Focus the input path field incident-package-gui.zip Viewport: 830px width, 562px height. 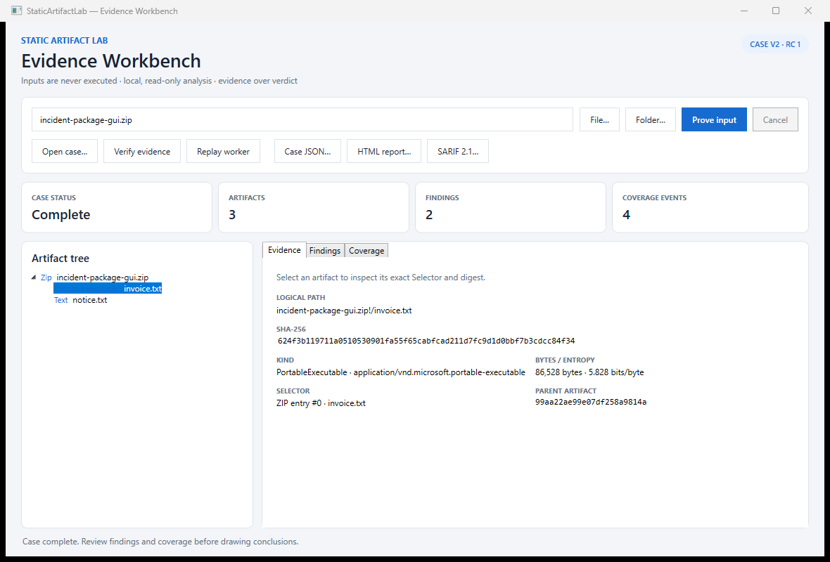pos(302,119)
